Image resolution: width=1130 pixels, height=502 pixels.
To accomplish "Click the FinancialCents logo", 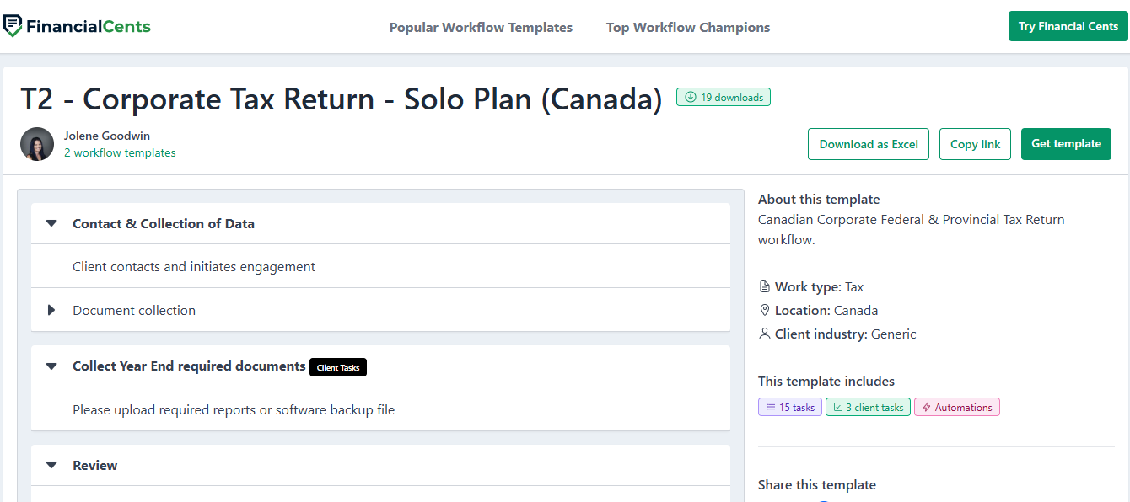I will click(x=77, y=26).
